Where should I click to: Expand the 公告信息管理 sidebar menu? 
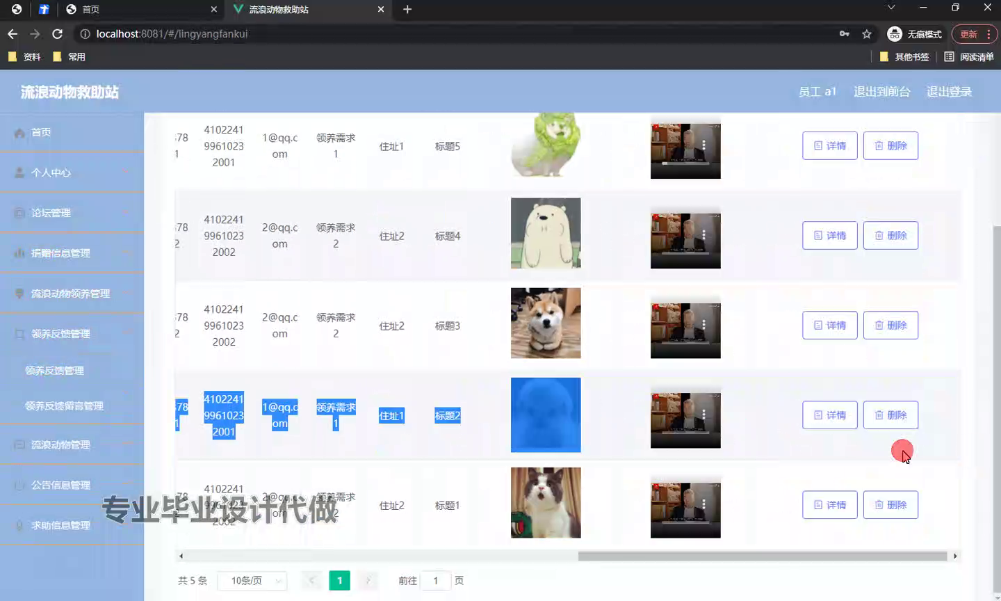coord(72,485)
